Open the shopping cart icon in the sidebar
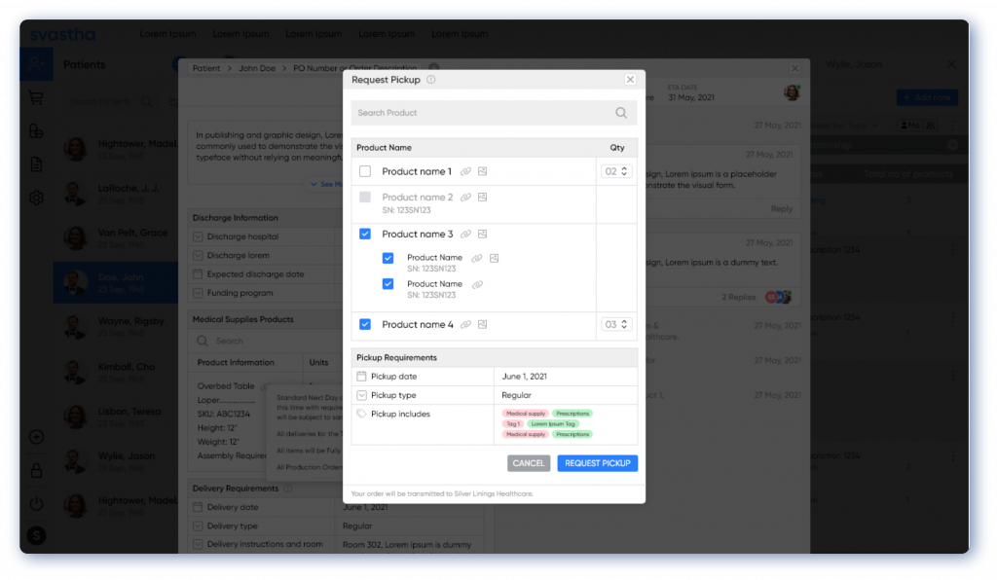 tap(36, 98)
